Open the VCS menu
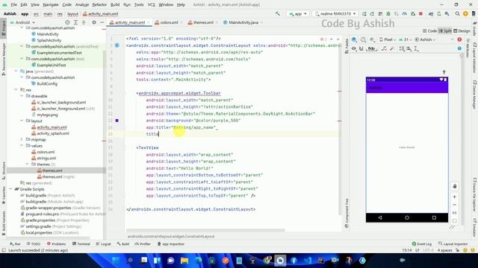478x268 pixels. click(x=151, y=4)
